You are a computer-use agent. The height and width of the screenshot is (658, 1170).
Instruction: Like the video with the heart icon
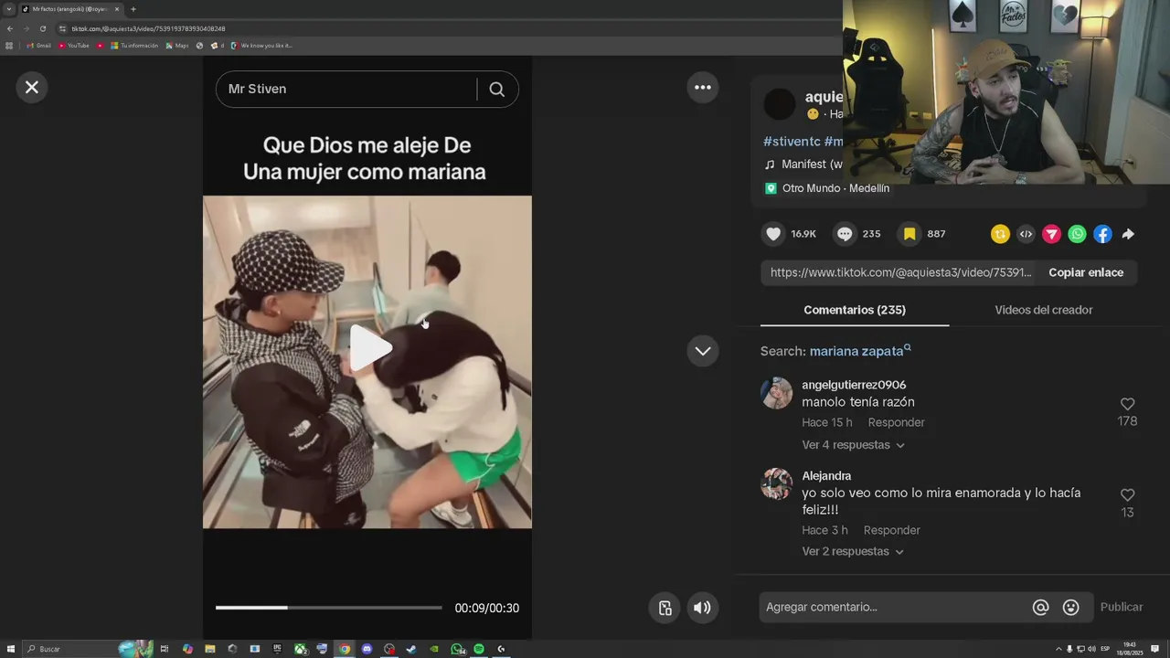(773, 234)
